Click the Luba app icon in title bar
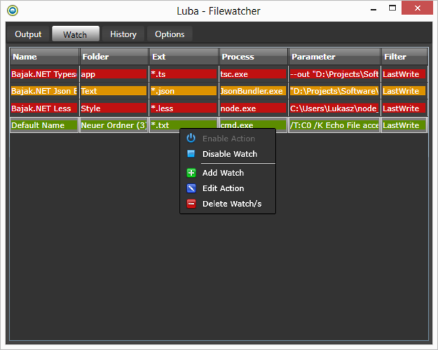The image size is (438, 350). click(x=12, y=10)
